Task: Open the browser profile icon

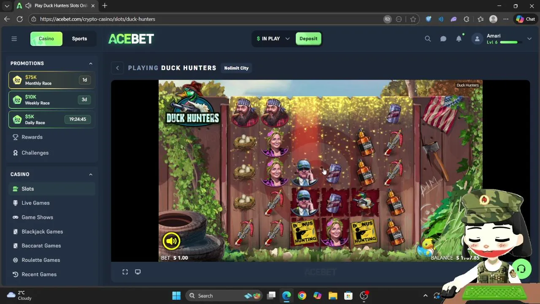Action: pyautogui.click(x=493, y=19)
